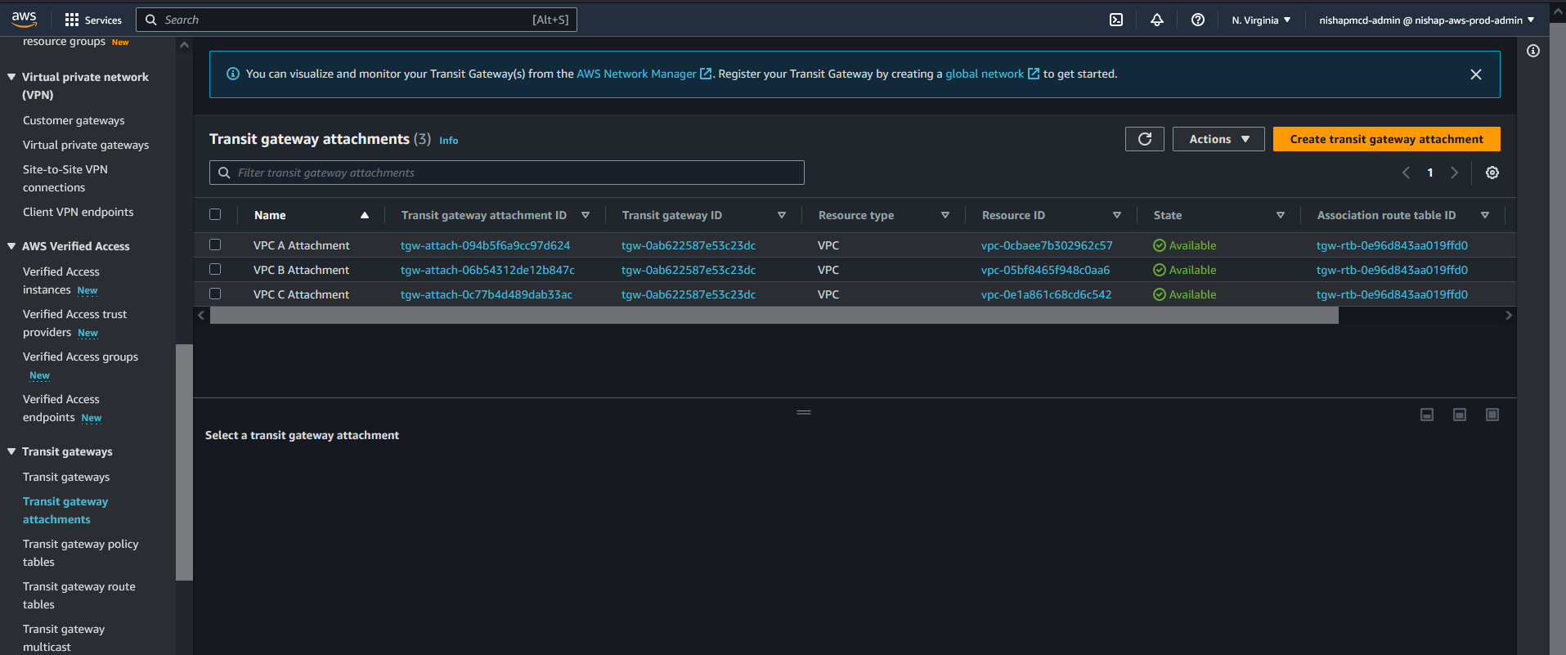
Task: Click the AWS logo home icon
Action: 24,19
